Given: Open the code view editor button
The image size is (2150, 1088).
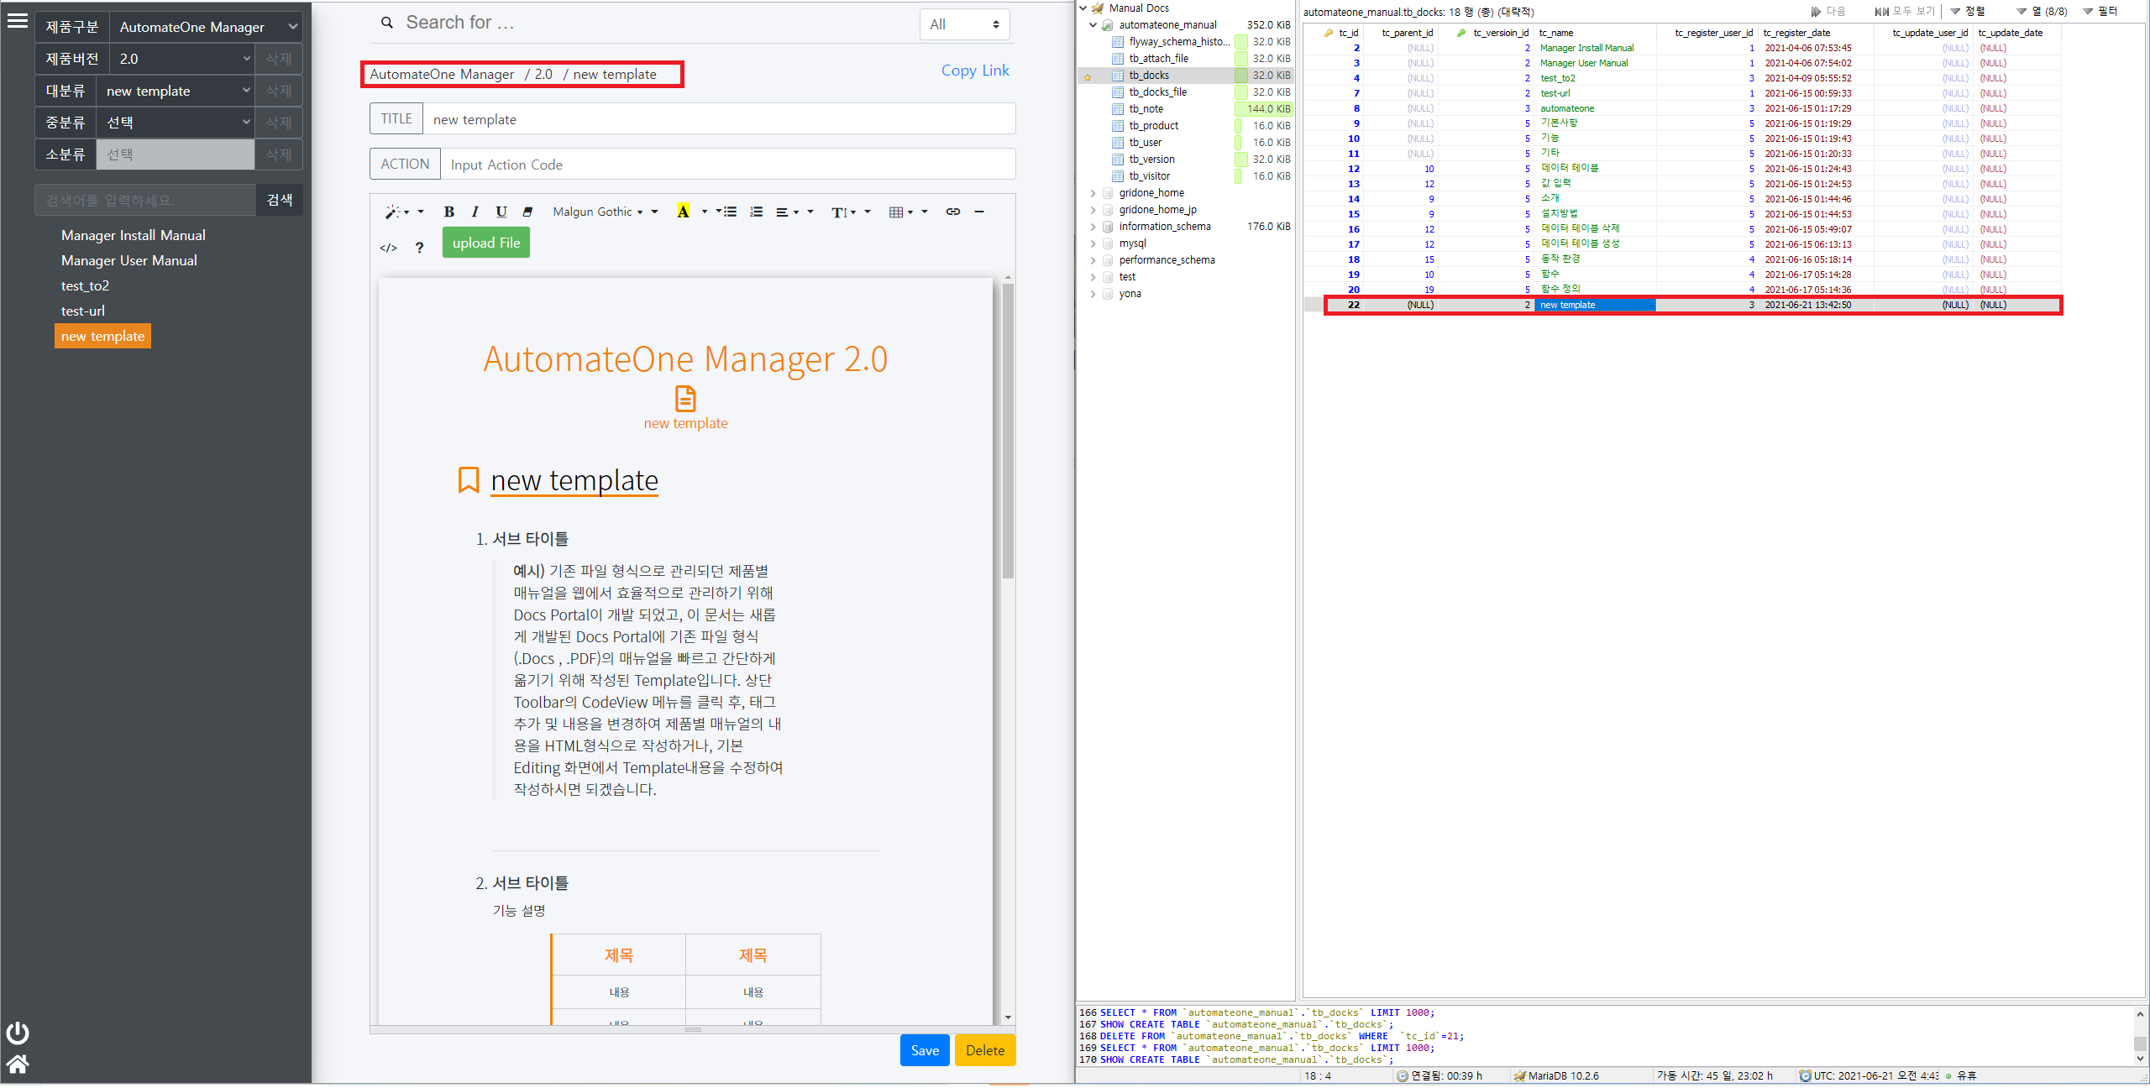Looking at the screenshot, I should [388, 248].
